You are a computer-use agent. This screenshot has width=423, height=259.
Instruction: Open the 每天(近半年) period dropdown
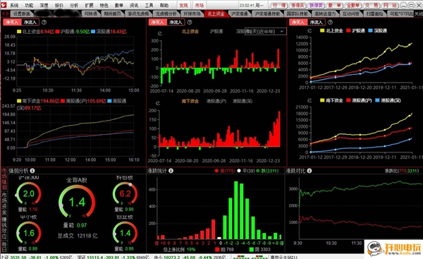click(x=266, y=32)
